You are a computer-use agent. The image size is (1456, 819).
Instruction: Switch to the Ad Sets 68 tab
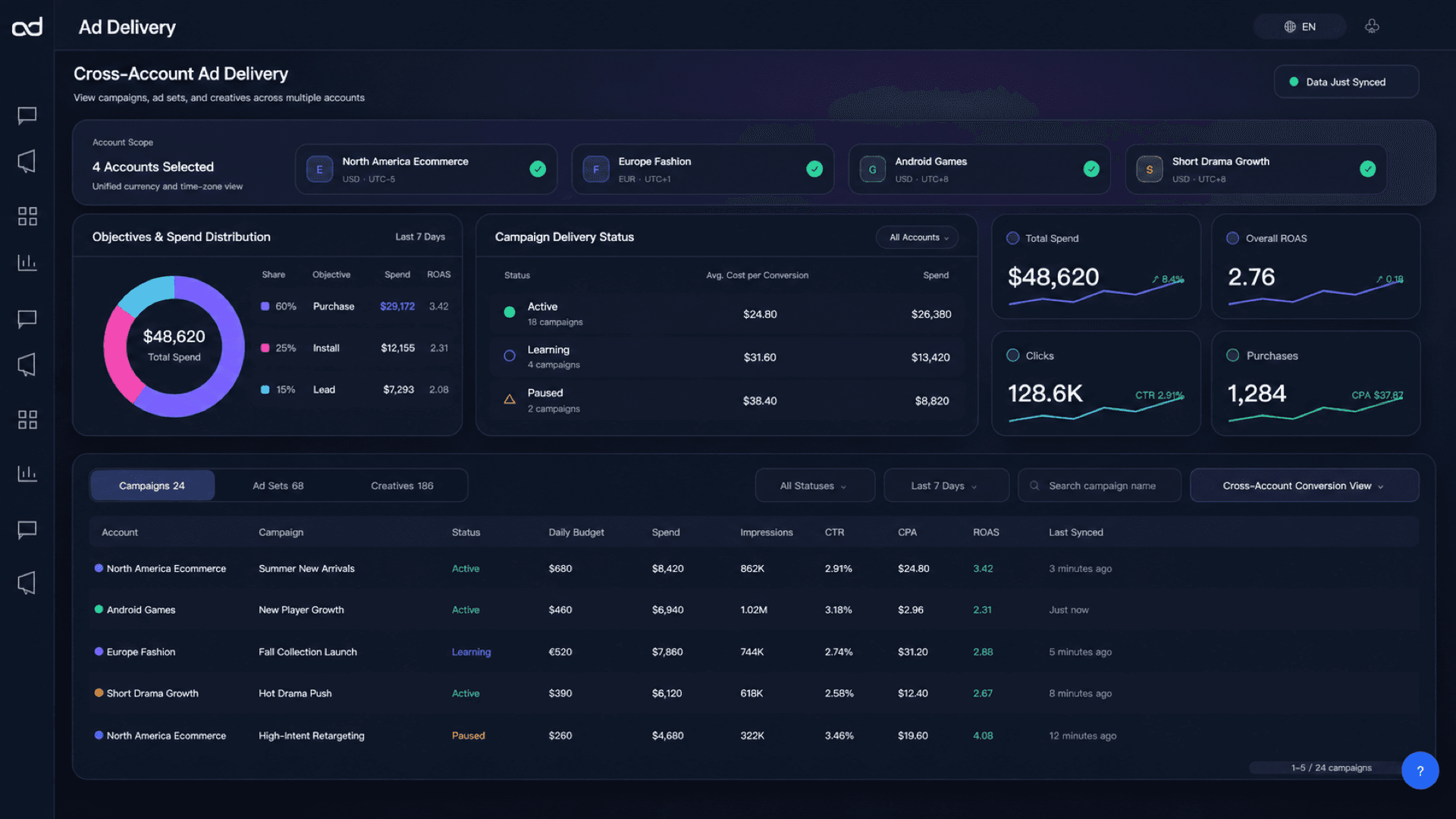pyautogui.click(x=278, y=485)
